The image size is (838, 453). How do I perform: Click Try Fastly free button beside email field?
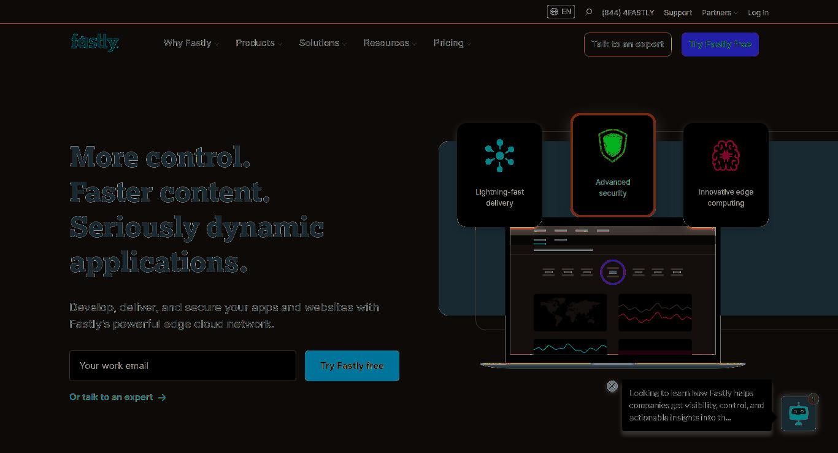(352, 366)
